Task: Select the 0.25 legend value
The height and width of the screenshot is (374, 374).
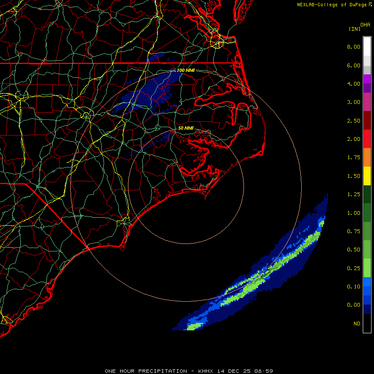Action: point(354,268)
